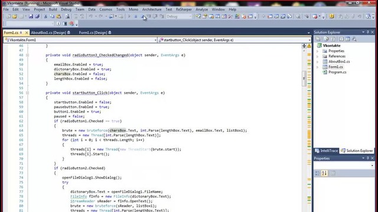Collapse the startbutton_Click method outline
Image resolution: width=378 pixels, height=212 pixels.
click(27, 93)
